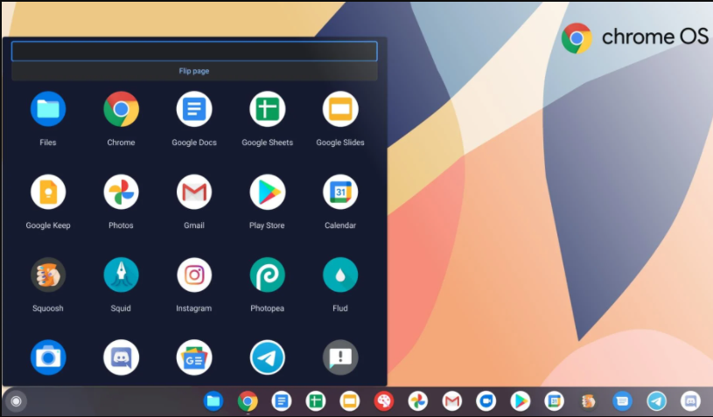
Task: Open the feedback app icon in launcher
Action: click(340, 358)
